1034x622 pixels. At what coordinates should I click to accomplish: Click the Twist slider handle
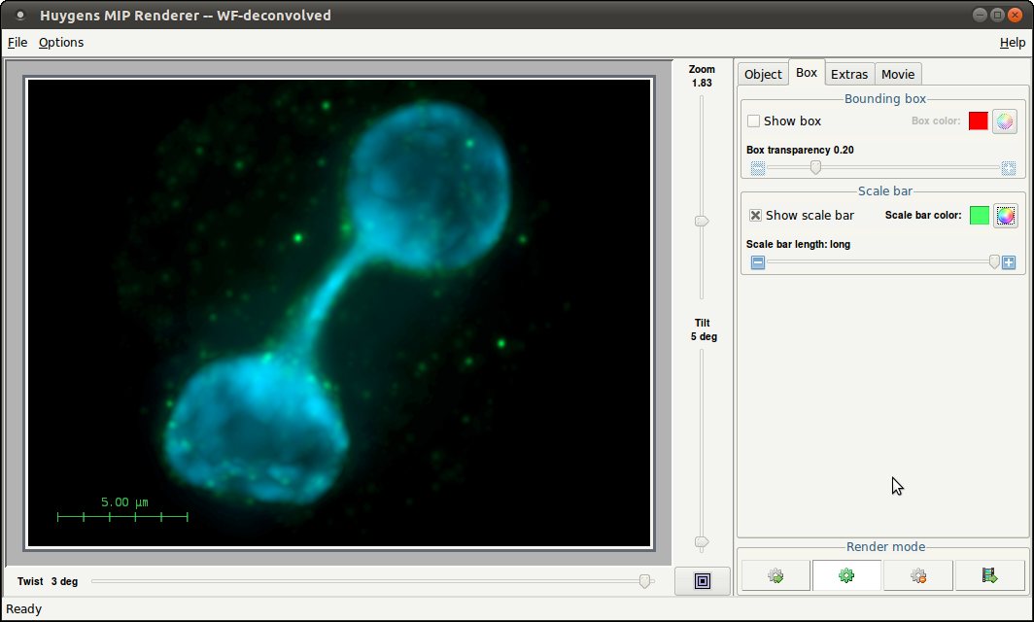(644, 581)
